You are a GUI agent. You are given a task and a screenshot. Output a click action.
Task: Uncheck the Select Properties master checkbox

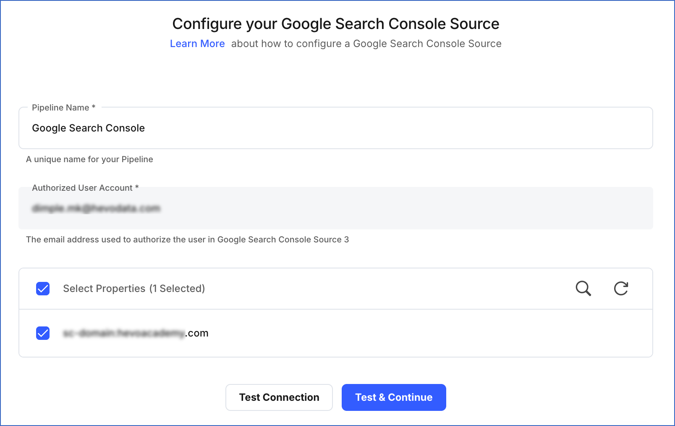[42, 289]
